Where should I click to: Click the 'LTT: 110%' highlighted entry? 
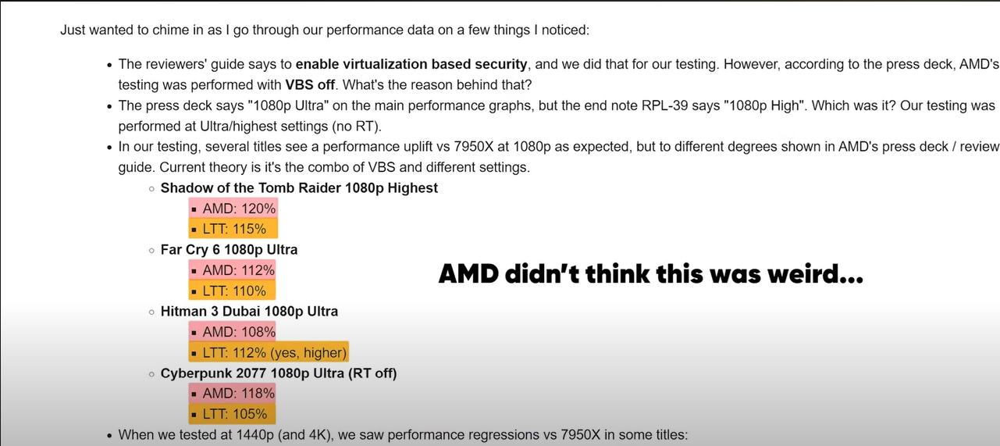233,291
